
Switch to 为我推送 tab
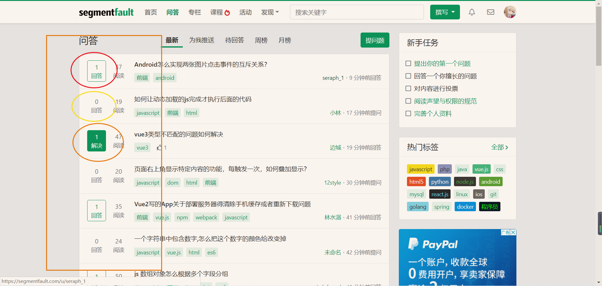point(202,40)
